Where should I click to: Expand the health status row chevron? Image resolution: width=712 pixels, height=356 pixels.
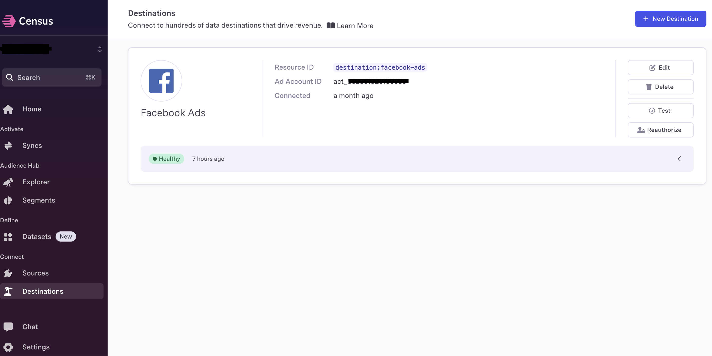(679, 159)
